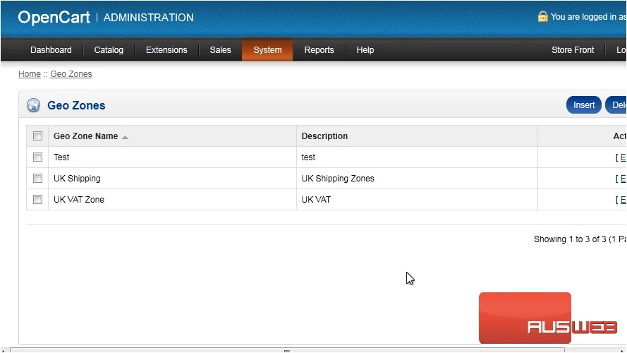The image size is (627, 353).
Task: Click the Description column header
Action: (x=324, y=136)
